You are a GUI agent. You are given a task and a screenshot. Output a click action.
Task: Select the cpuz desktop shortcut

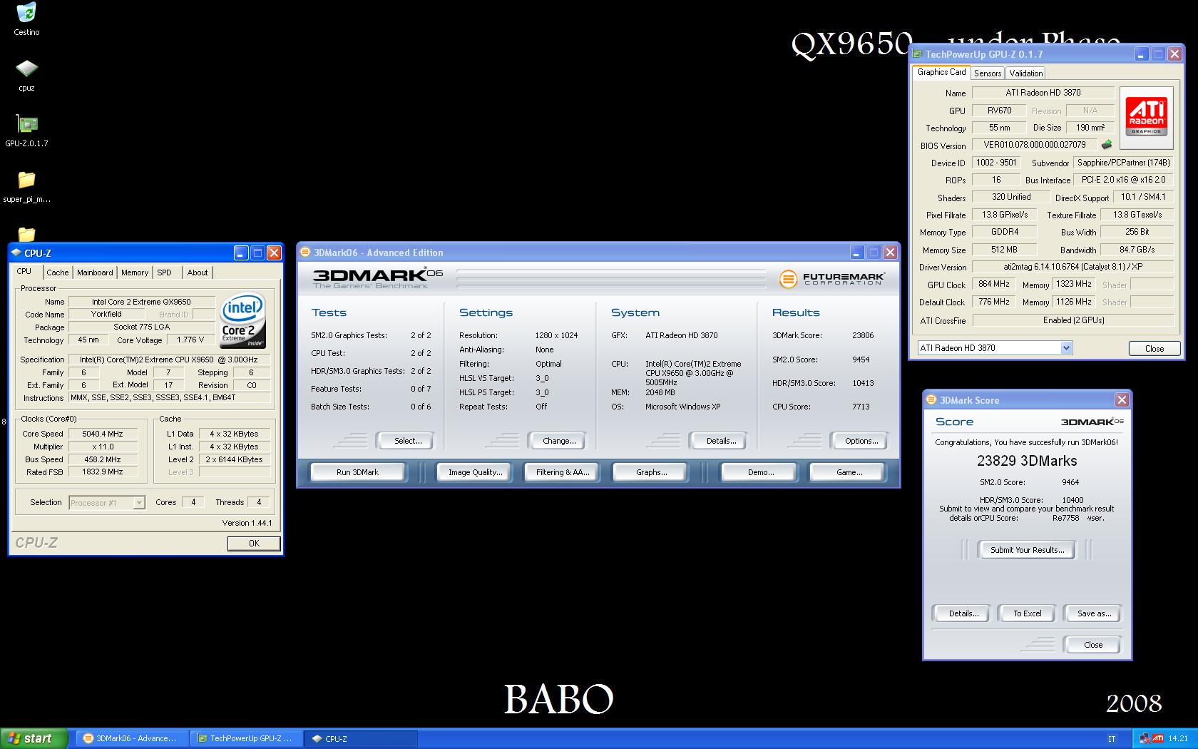coord(26,75)
